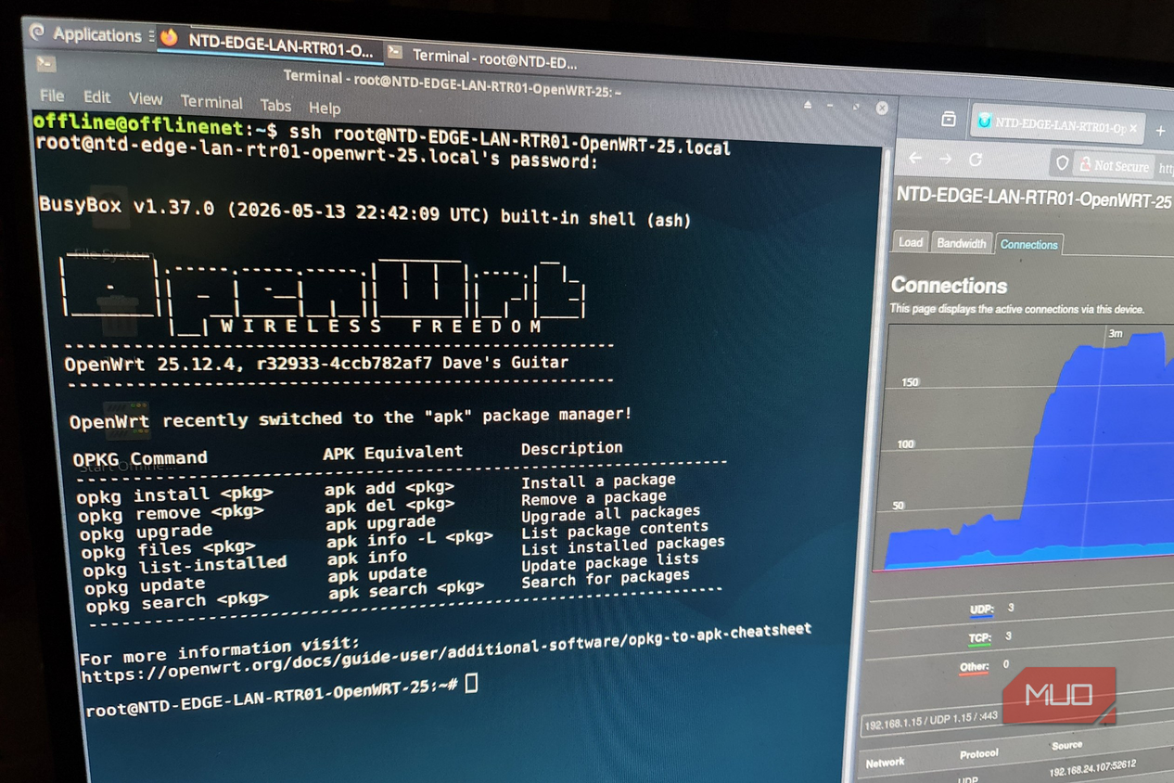Click the tracking protection shield icon
The height and width of the screenshot is (783, 1174).
(x=1062, y=163)
